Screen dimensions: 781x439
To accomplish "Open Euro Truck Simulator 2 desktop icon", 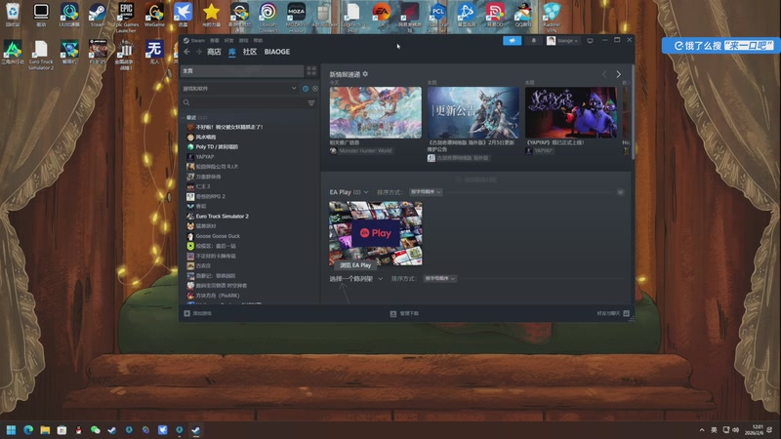I will click(x=41, y=55).
